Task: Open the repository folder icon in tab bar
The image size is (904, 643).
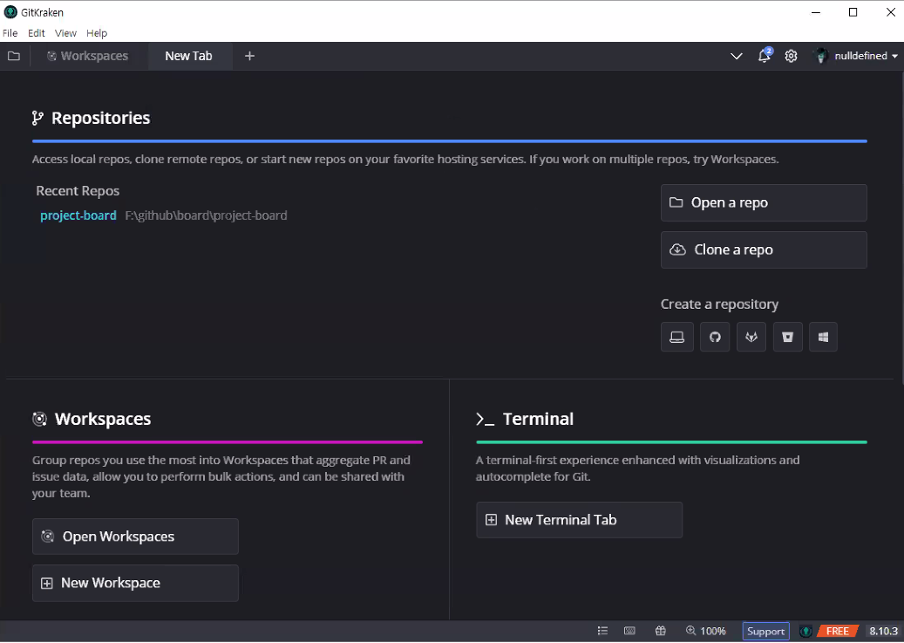Action: (x=14, y=56)
